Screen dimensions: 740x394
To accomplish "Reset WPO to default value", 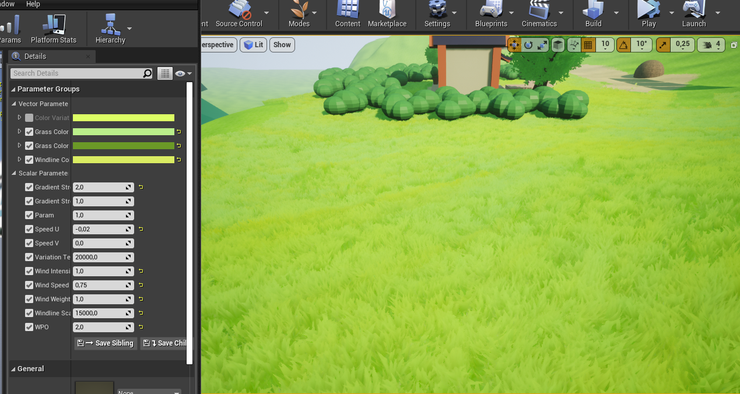I will 141,327.
